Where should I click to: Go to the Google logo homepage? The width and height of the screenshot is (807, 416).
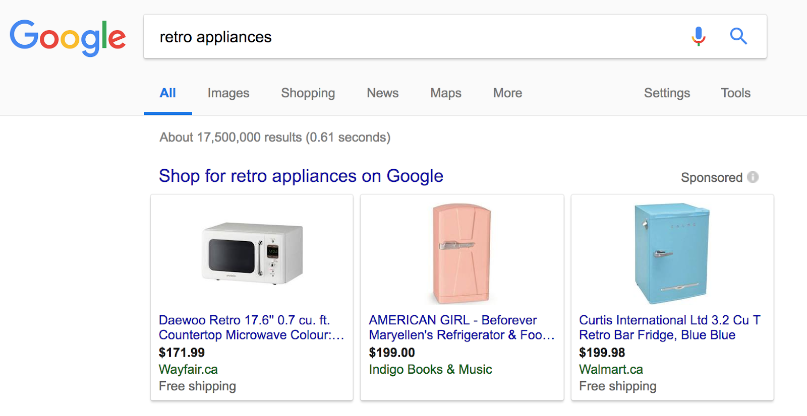68,38
